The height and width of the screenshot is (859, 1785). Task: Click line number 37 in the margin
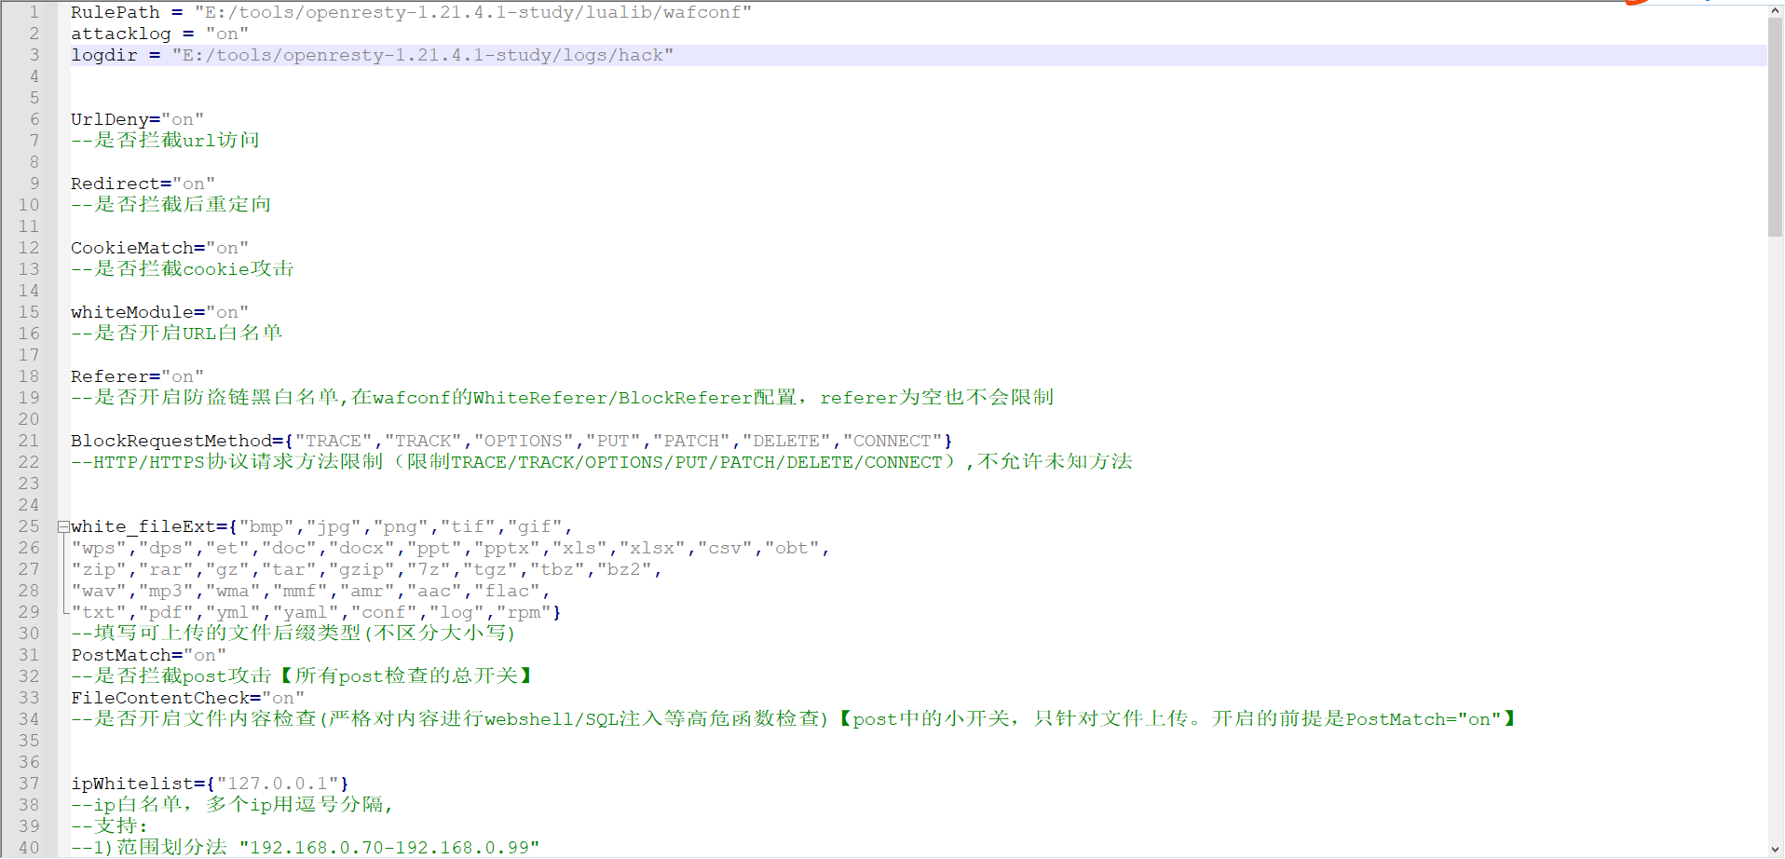(x=29, y=784)
